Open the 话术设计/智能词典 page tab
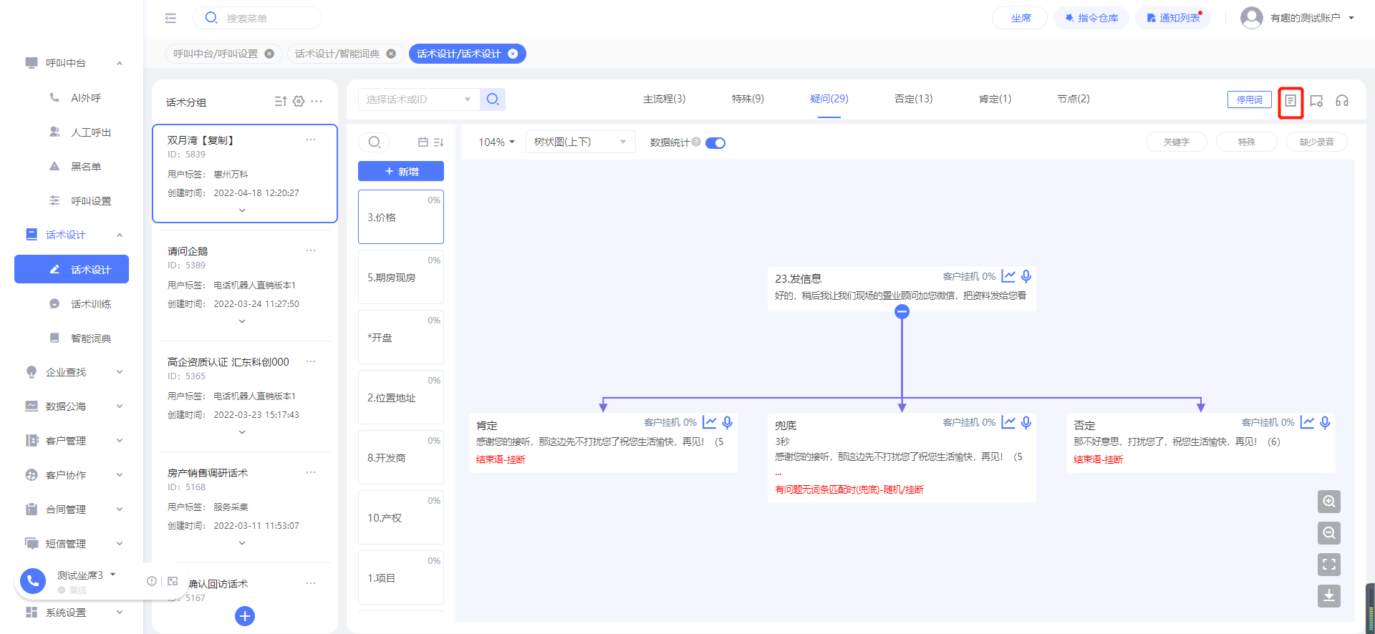The image size is (1375, 634). pyautogui.click(x=337, y=54)
